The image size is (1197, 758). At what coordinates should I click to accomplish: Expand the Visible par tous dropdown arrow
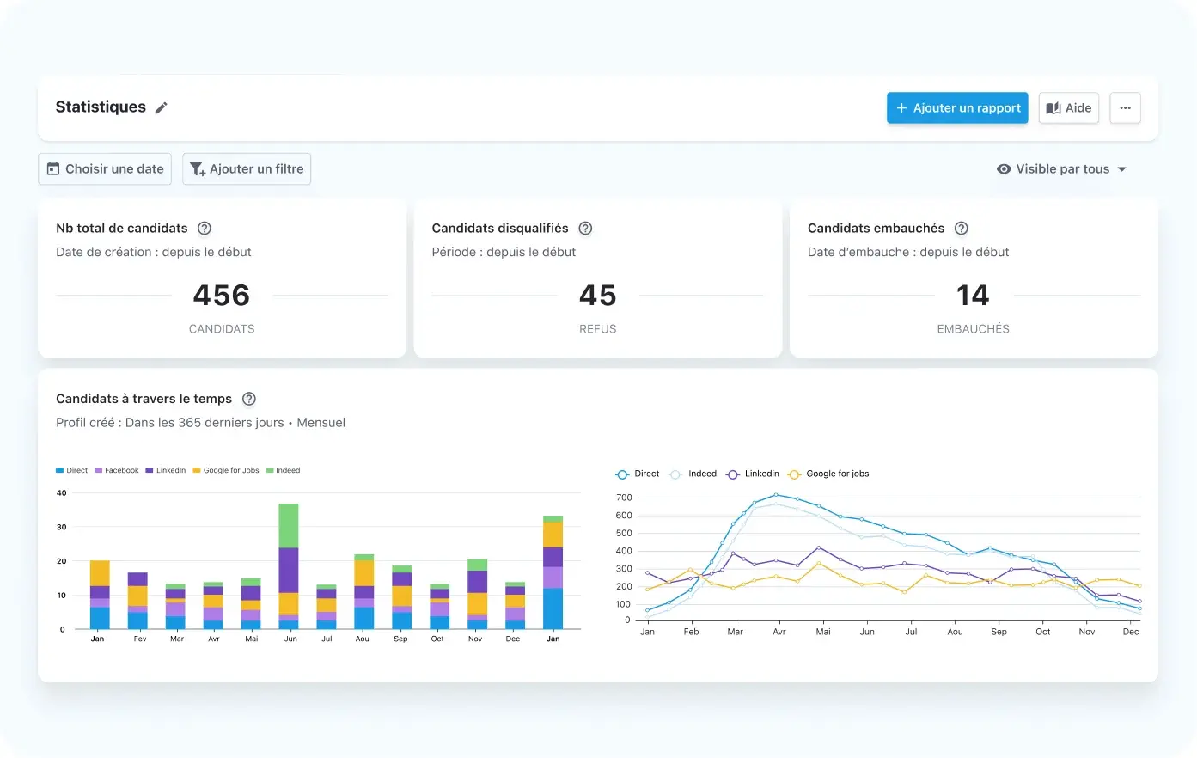tap(1122, 169)
